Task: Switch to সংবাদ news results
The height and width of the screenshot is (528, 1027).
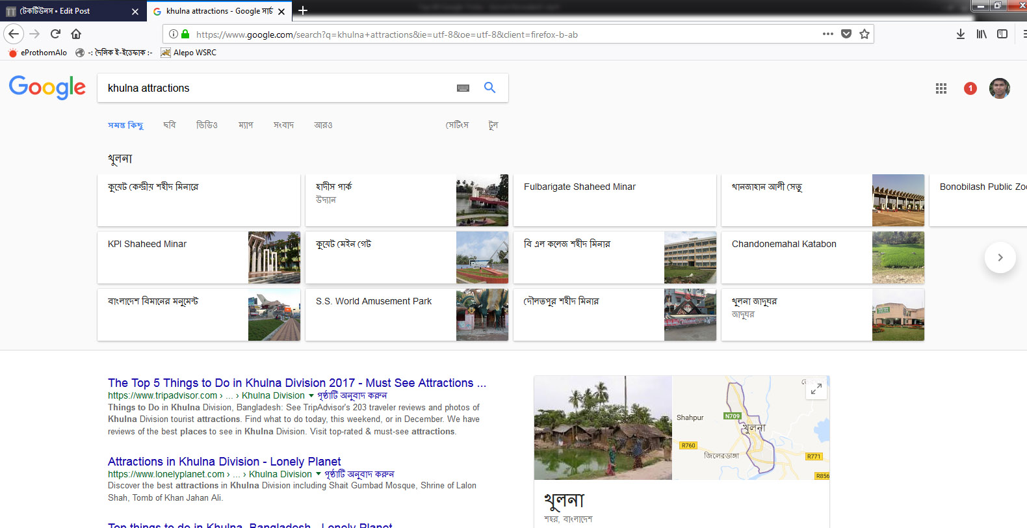Action: tap(283, 125)
